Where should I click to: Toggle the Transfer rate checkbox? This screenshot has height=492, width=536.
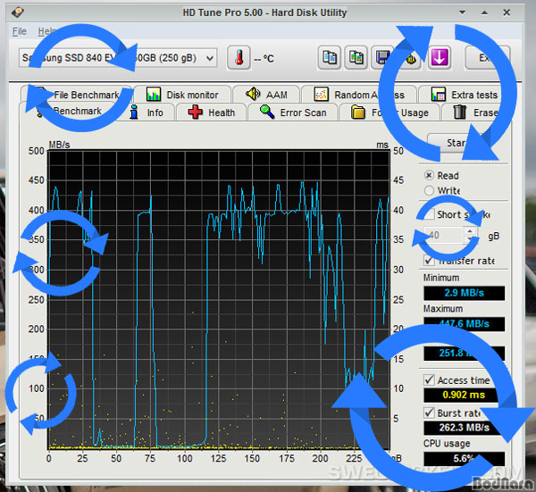[430, 261]
